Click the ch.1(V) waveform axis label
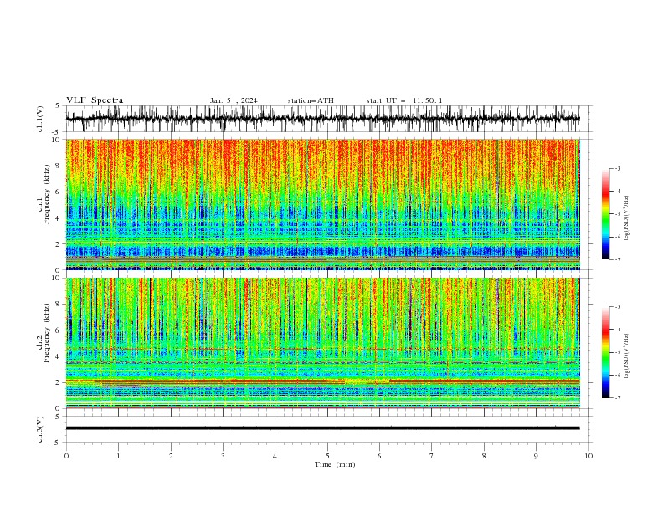663x512 pixels. click(40, 119)
